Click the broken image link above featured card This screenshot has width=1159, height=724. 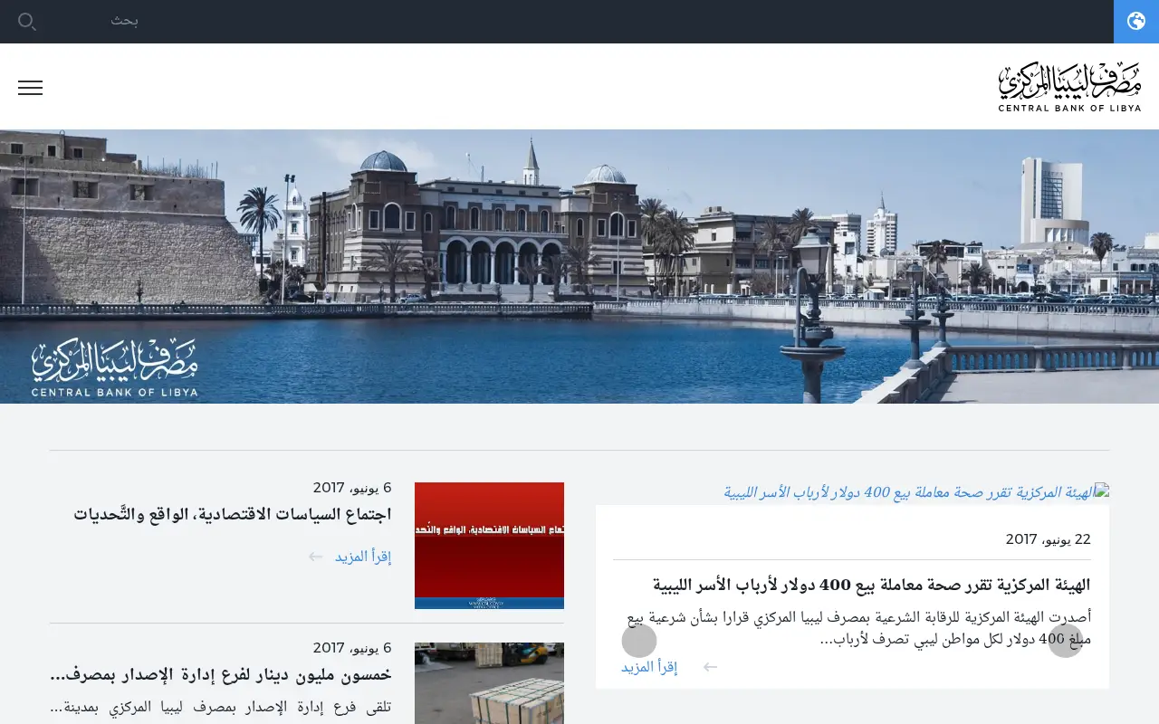pyautogui.click(x=916, y=492)
